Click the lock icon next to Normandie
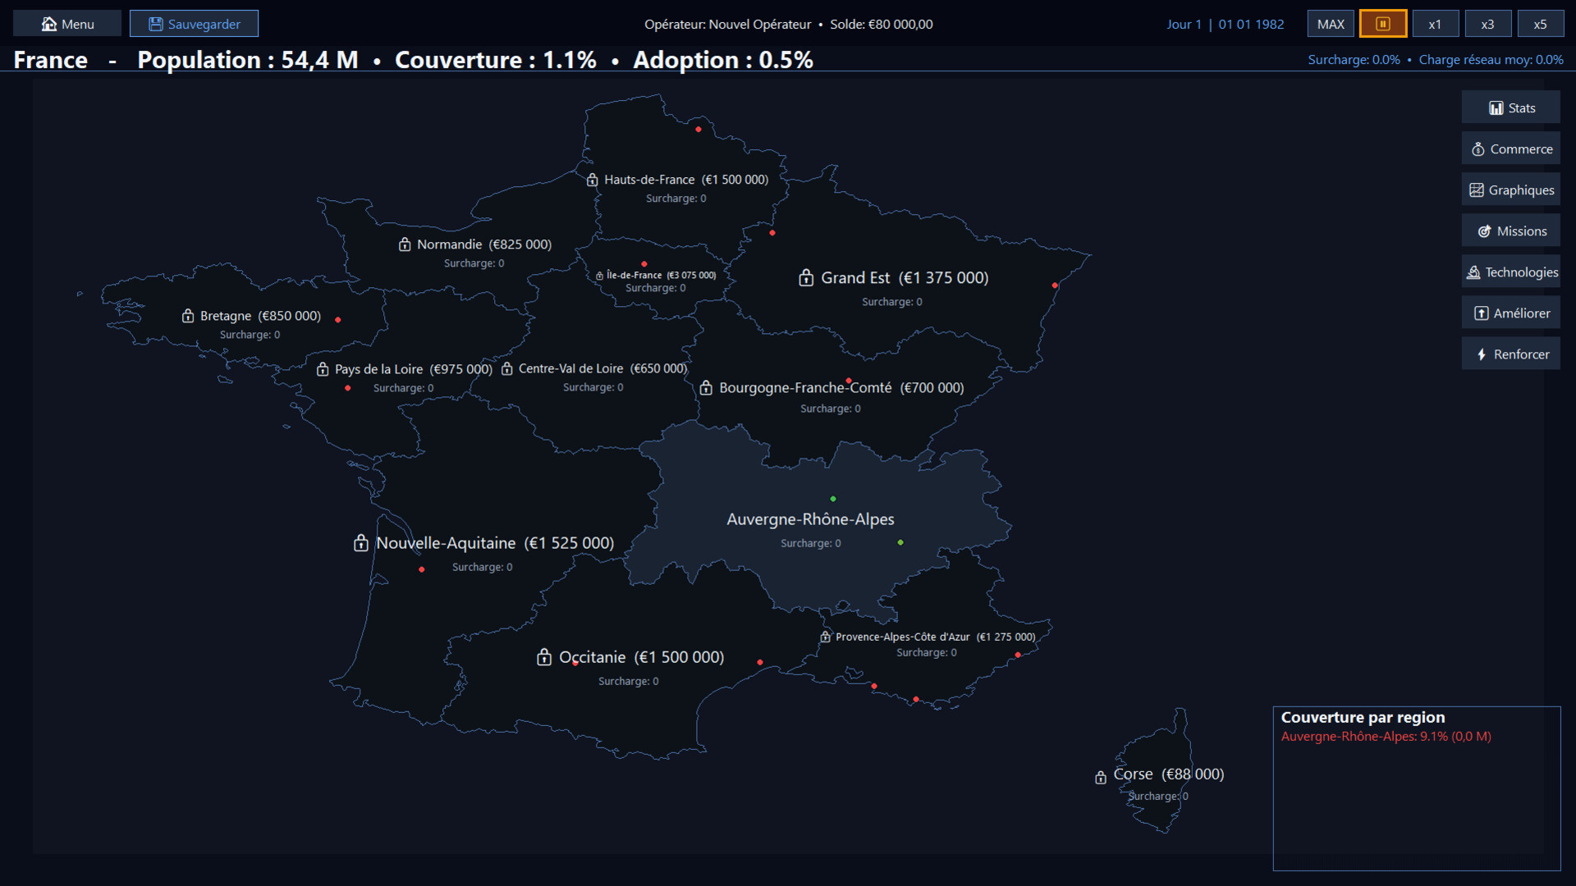The image size is (1576, 886). (x=405, y=244)
